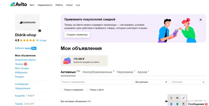
Task: Open Кабинет Avito Pro link
Action: point(26,48)
